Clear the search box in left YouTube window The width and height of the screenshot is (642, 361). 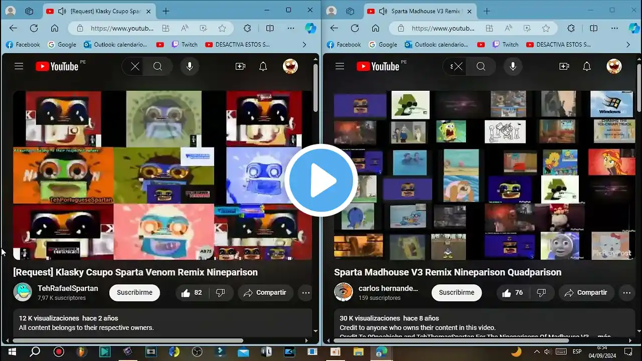(135, 66)
